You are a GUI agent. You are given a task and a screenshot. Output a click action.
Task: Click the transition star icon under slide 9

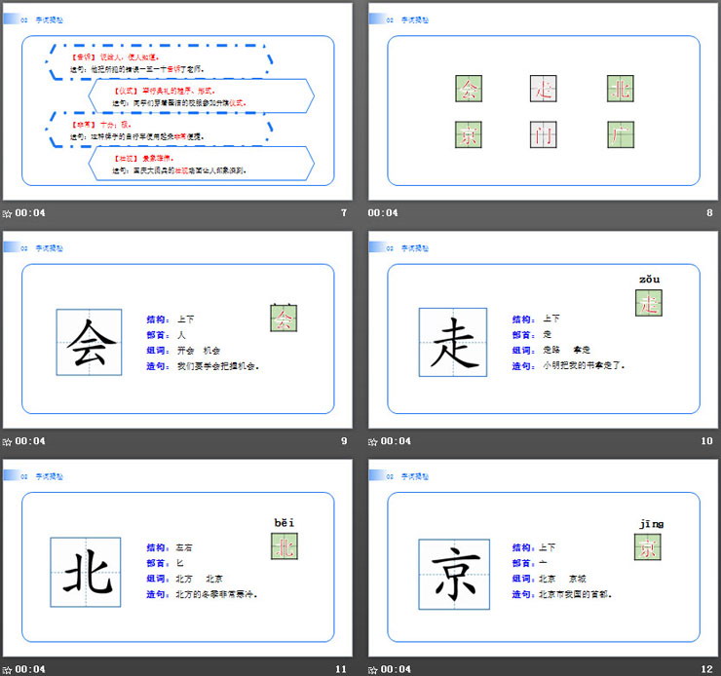point(8,441)
